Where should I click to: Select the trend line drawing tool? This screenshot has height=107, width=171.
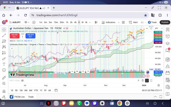click(x=4, y=35)
